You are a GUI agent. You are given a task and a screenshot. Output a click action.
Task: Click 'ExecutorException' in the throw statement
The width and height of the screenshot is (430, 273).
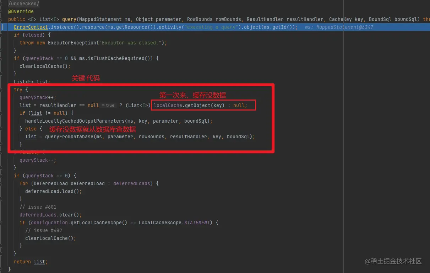coord(72,43)
